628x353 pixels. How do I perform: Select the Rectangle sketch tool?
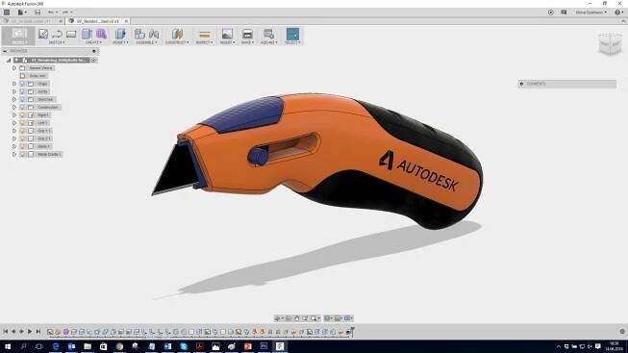point(71,34)
